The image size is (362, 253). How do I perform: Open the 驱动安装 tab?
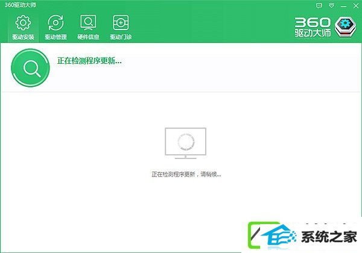23,28
